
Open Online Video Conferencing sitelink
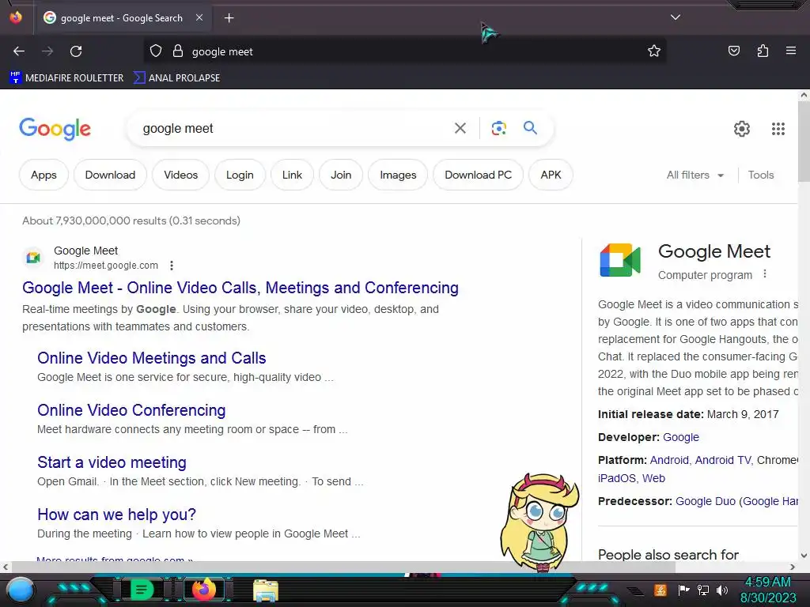(x=131, y=410)
